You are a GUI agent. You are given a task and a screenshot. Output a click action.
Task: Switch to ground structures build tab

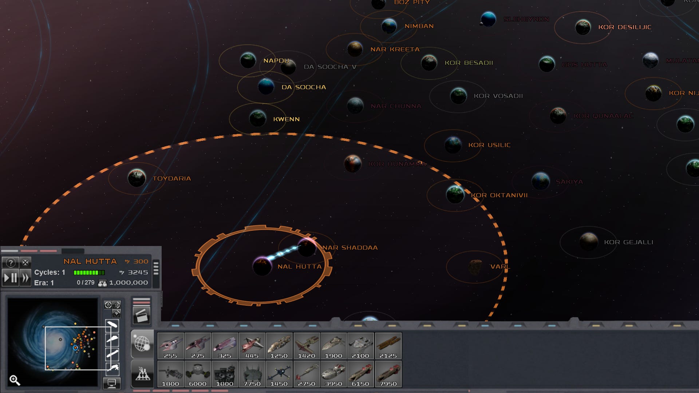coord(142,374)
